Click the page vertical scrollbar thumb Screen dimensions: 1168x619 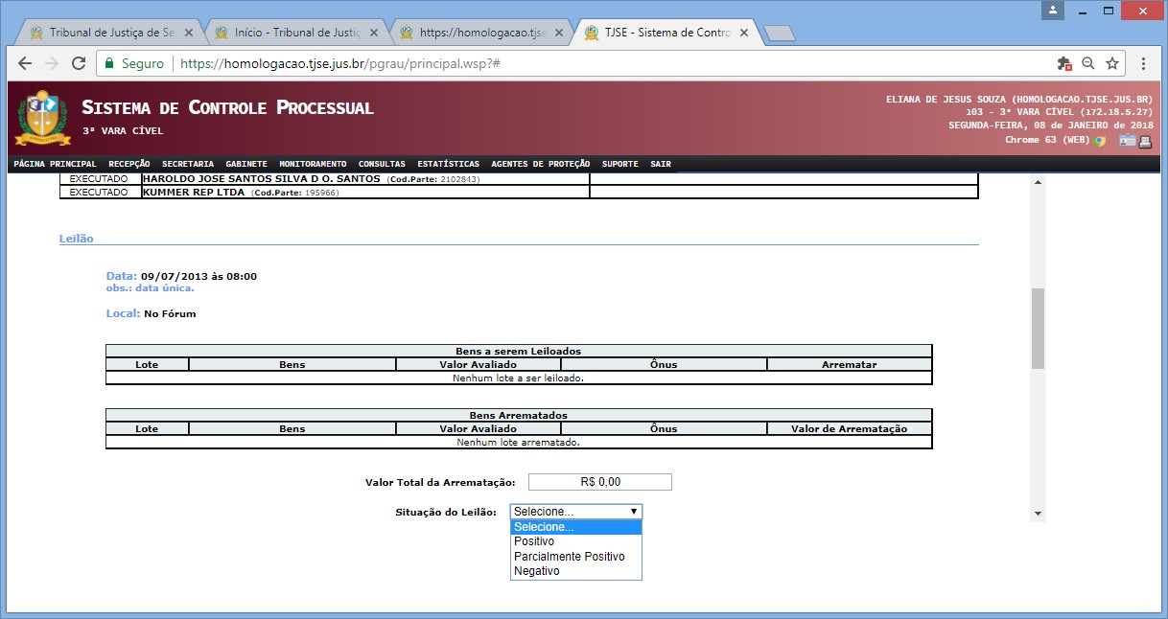[1038, 328]
